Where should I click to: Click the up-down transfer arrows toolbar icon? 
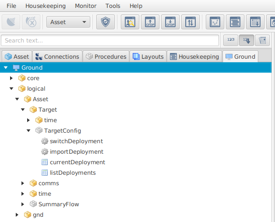click(x=190, y=22)
